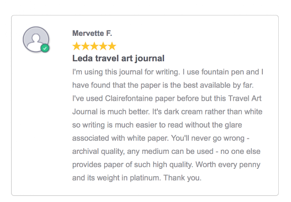Click the word Clairefontaine in the review
291x202 pixels.
pos(129,99)
